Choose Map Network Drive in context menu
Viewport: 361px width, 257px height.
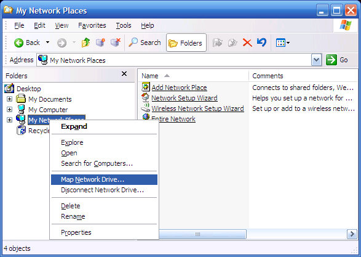(x=104, y=179)
